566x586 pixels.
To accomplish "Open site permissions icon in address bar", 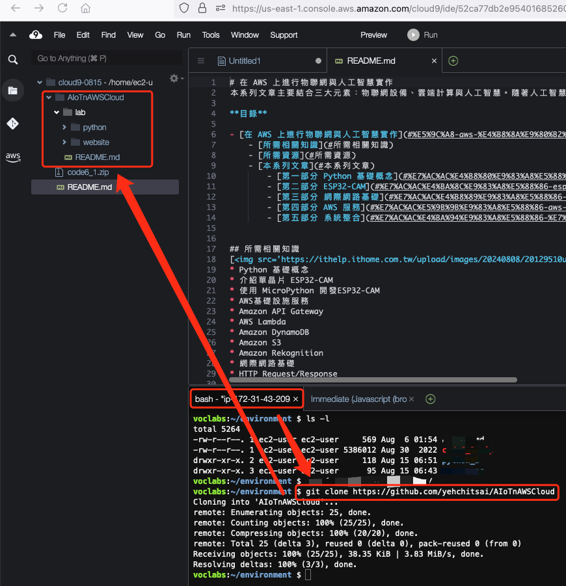I will pos(221,8).
